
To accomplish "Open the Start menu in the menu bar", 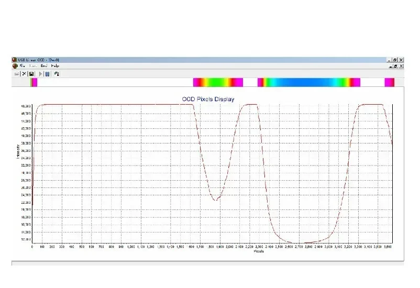I will coord(33,66).
